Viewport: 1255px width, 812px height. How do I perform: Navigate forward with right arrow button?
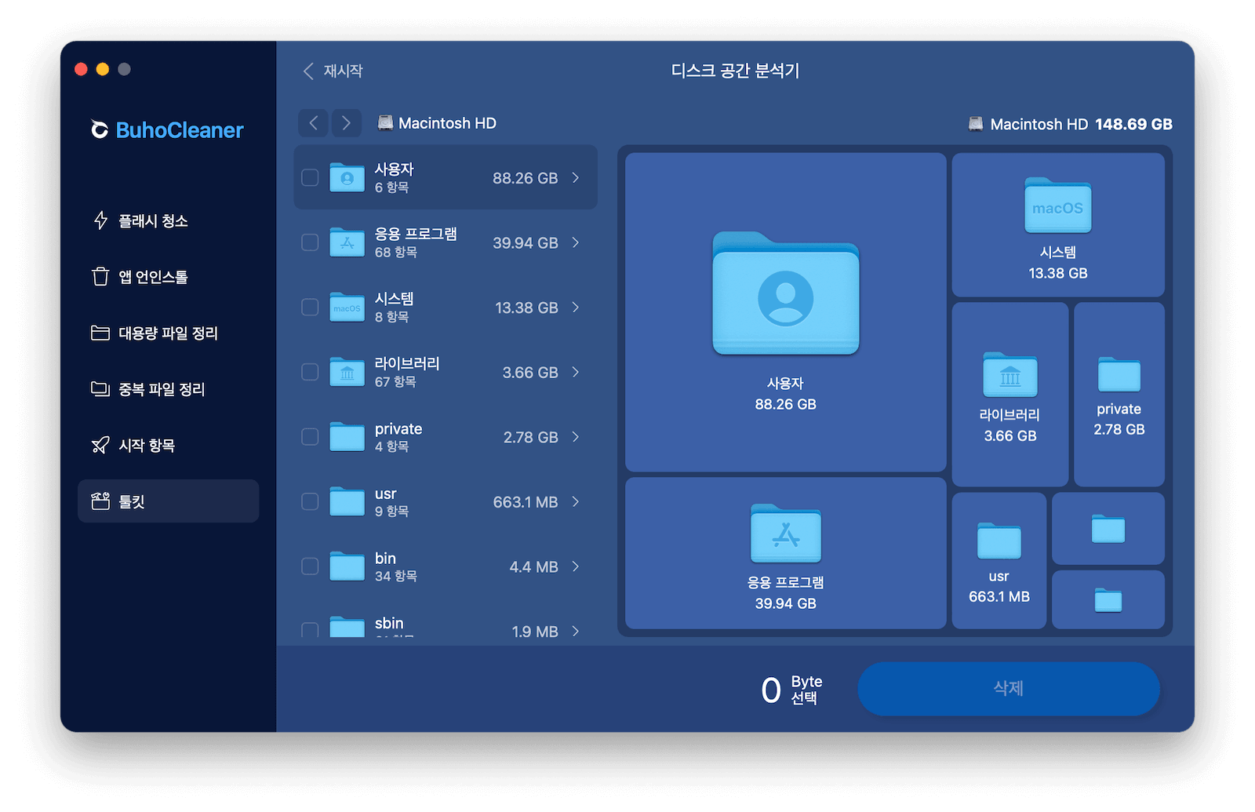pos(346,122)
